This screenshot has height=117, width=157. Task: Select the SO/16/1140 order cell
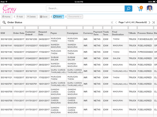click(x=7, y=52)
